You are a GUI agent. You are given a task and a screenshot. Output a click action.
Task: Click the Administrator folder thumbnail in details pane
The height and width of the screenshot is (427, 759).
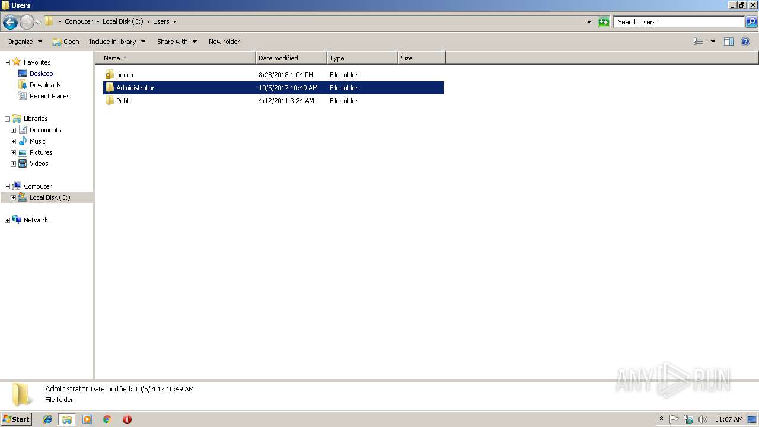[x=22, y=395]
